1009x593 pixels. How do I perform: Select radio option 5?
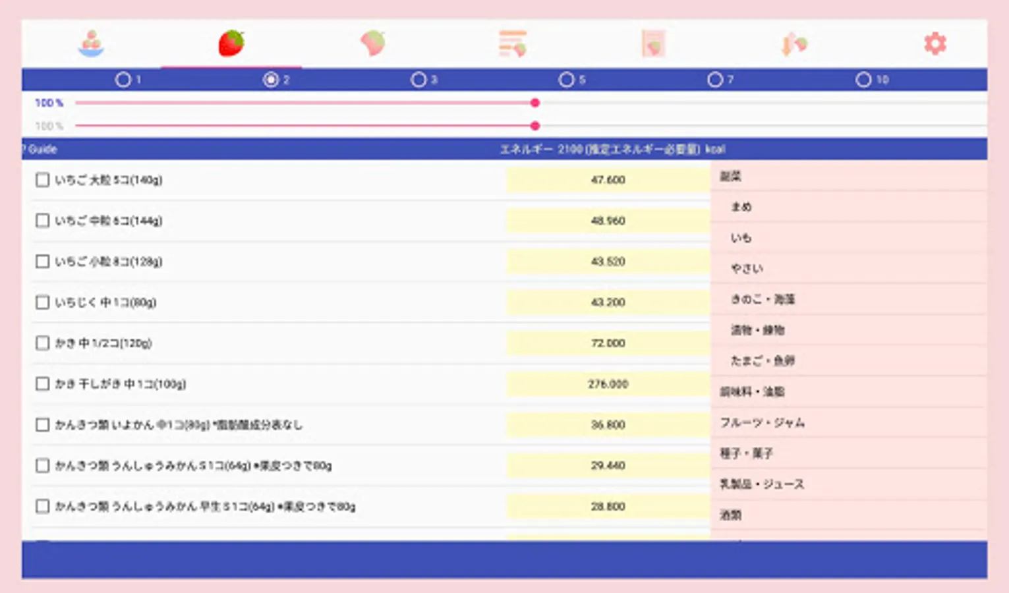567,79
